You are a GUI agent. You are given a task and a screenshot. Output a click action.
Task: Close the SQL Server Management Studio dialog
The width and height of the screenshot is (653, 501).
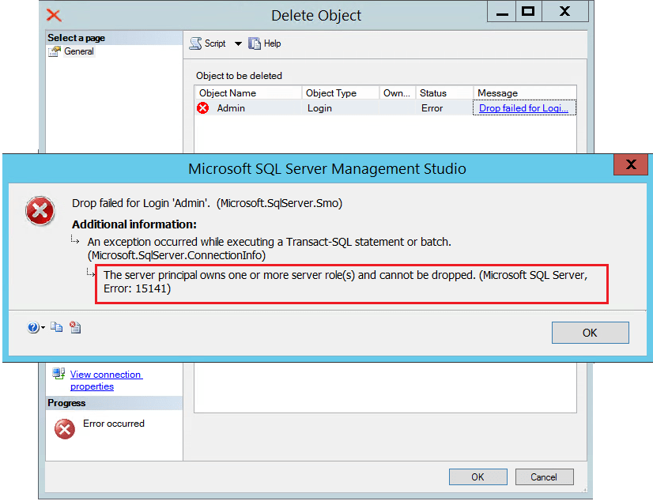[631, 164]
